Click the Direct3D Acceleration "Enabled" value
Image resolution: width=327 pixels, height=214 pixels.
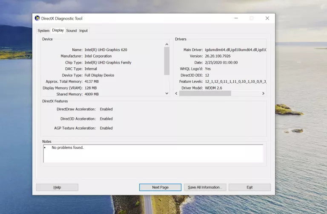pyautogui.click(x=106, y=119)
